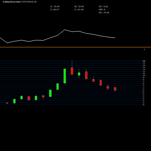Viewport: 151px width, 151px height.
Task: Click the 64 price axis label
Action: pos(143,91)
